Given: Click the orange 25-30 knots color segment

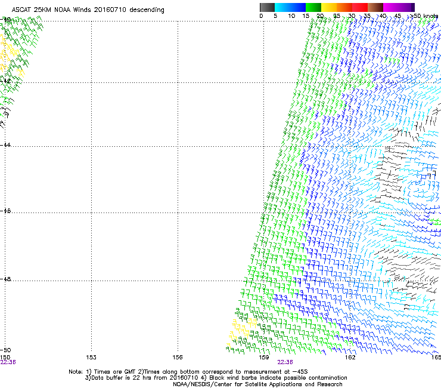Looking at the screenshot, I should coord(344,7).
